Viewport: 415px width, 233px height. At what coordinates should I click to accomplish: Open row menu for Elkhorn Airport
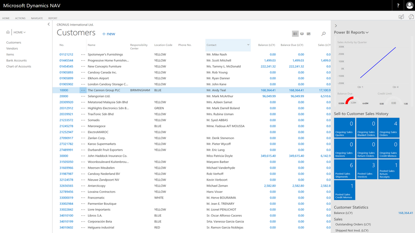tap(83, 78)
